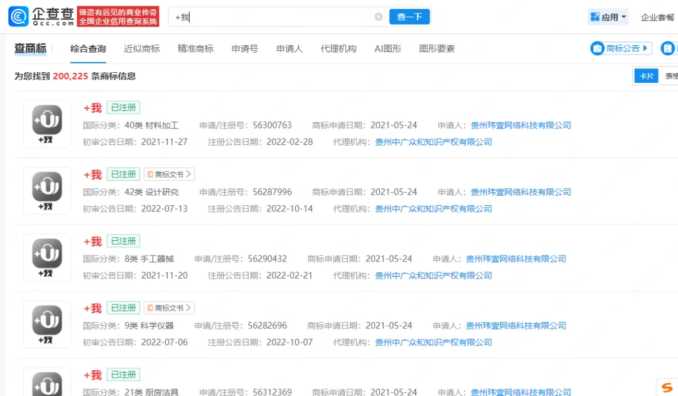Open trademark thumbnail for 42类 设计研究
The width and height of the screenshot is (678, 396).
tap(47, 191)
